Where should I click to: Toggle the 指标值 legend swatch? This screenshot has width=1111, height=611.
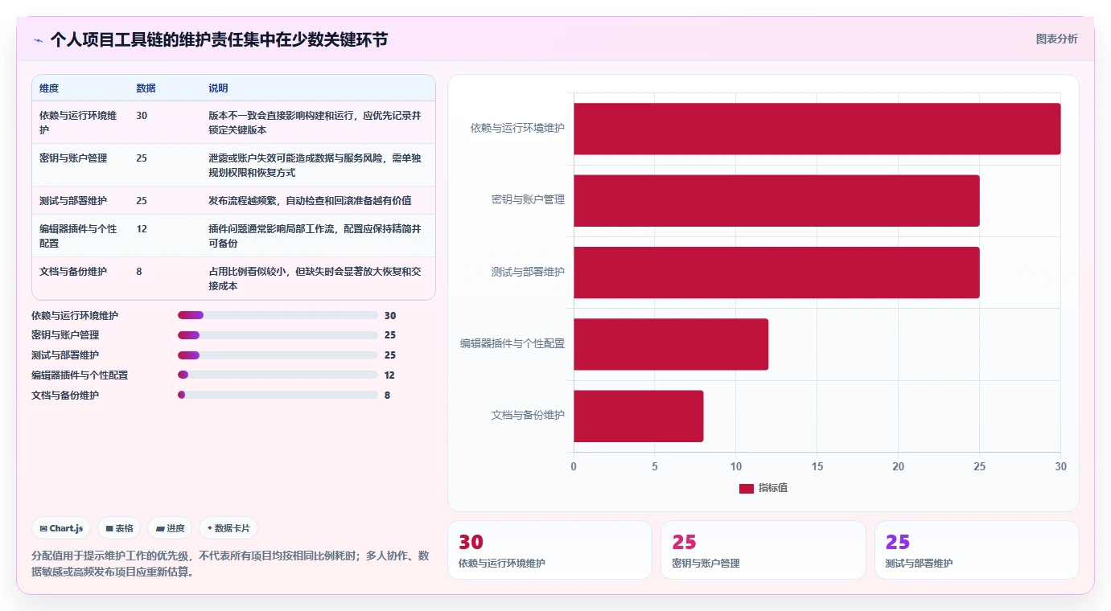[x=746, y=488]
